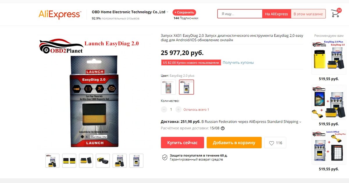Image resolution: width=349 pixels, height=183 pixels.
Task: Expand AliExpress Standard Shipping options
Action: [300, 122]
